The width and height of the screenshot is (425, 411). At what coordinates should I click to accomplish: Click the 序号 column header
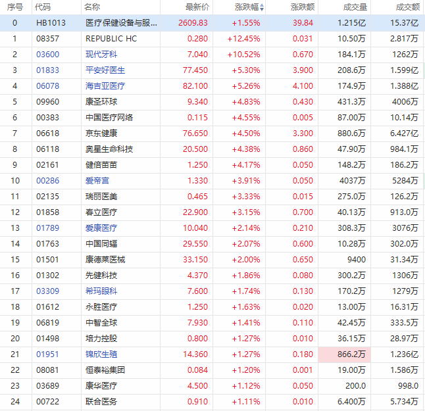point(15,7)
